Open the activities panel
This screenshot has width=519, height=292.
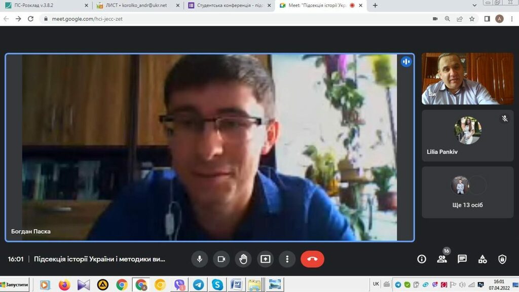click(483, 259)
